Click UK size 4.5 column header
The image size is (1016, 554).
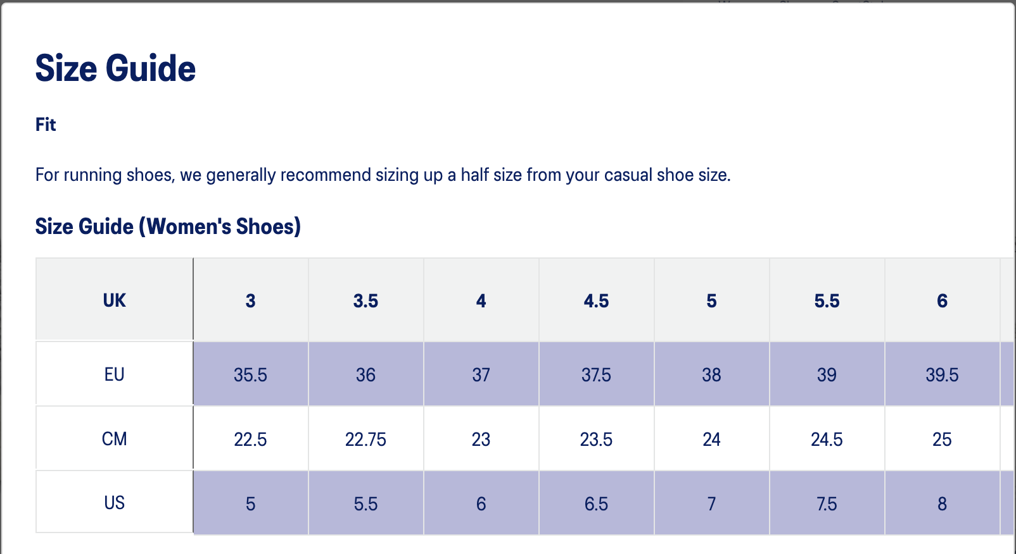[x=596, y=300]
